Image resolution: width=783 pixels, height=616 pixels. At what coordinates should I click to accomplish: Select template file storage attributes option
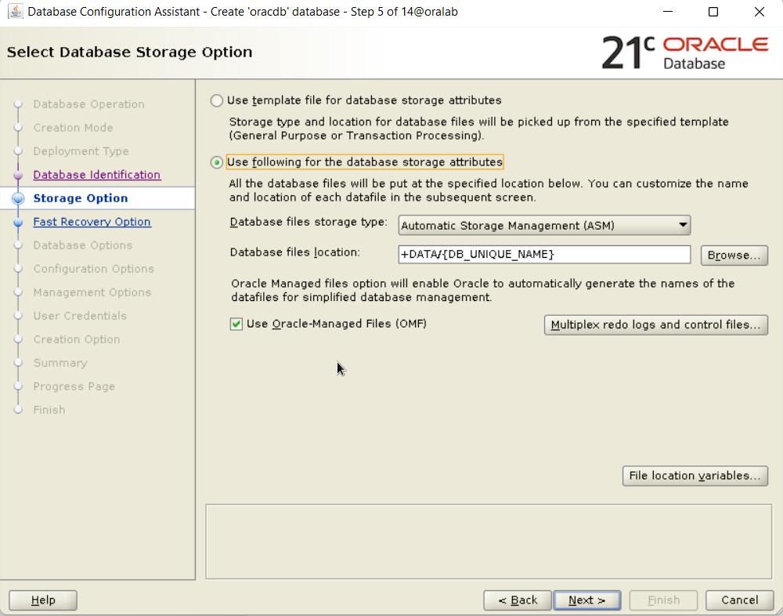(217, 101)
